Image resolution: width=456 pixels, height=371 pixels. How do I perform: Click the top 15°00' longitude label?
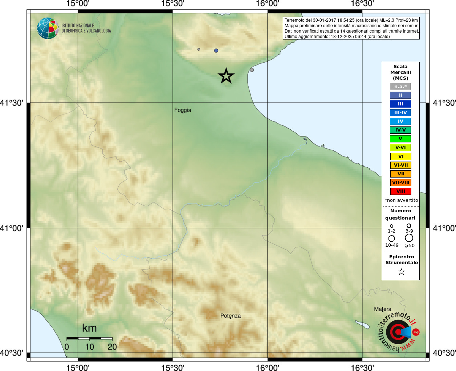coord(78,4)
